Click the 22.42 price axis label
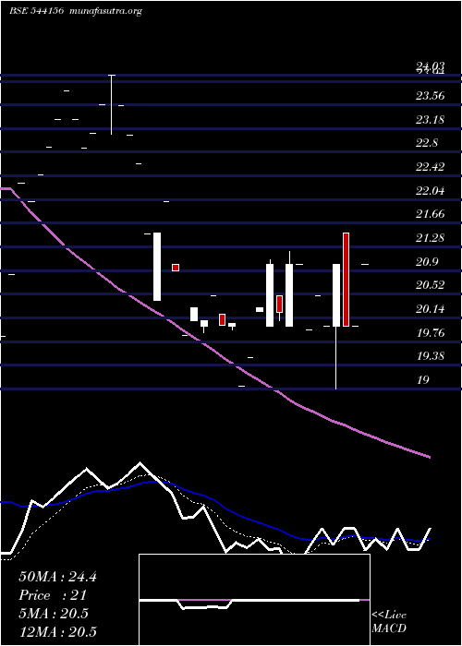This screenshot has height=646, width=462. pos(430,167)
